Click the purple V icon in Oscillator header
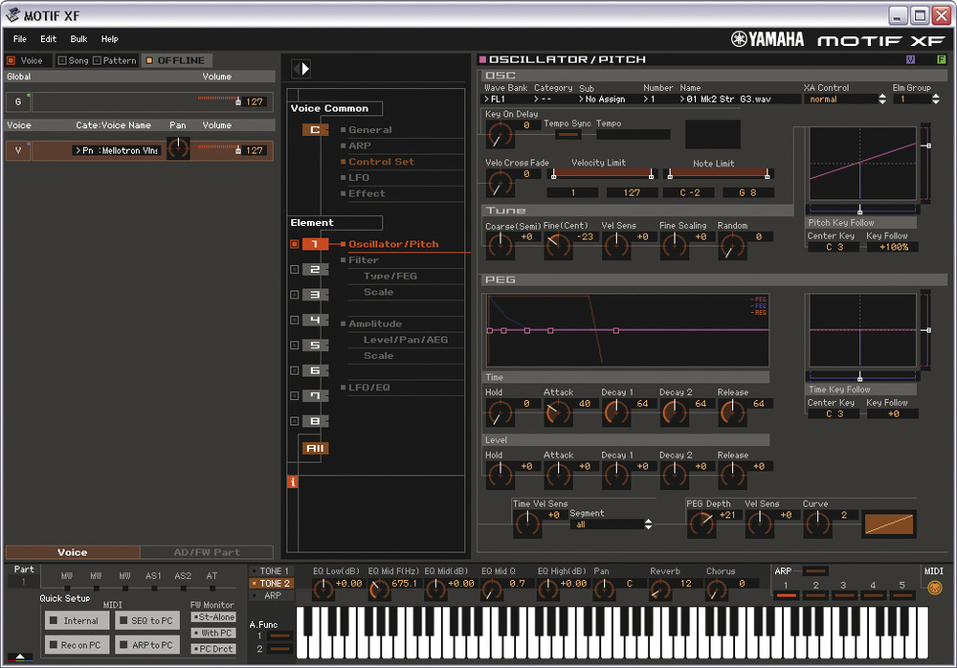 [x=910, y=59]
